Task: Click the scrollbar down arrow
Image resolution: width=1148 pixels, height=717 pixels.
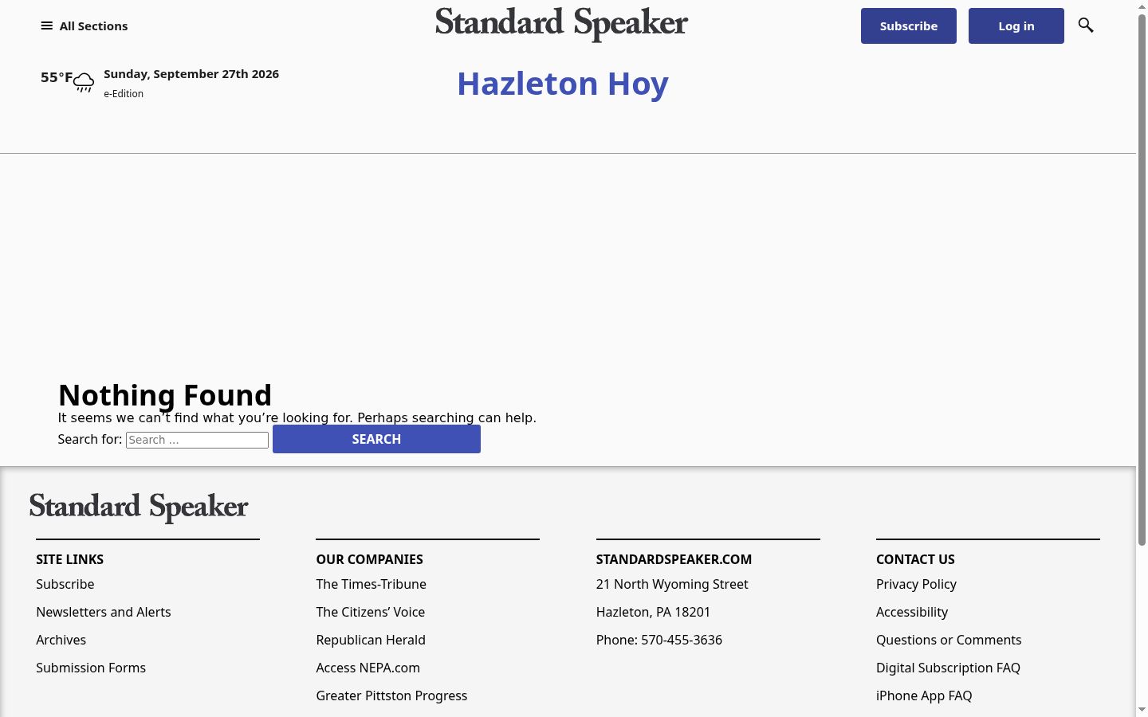Action: tap(1142, 710)
